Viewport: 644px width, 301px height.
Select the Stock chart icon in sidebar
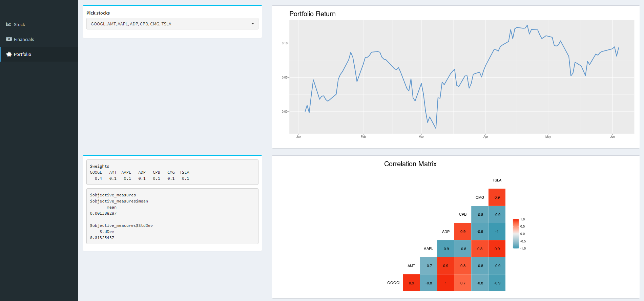click(x=8, y=24)
